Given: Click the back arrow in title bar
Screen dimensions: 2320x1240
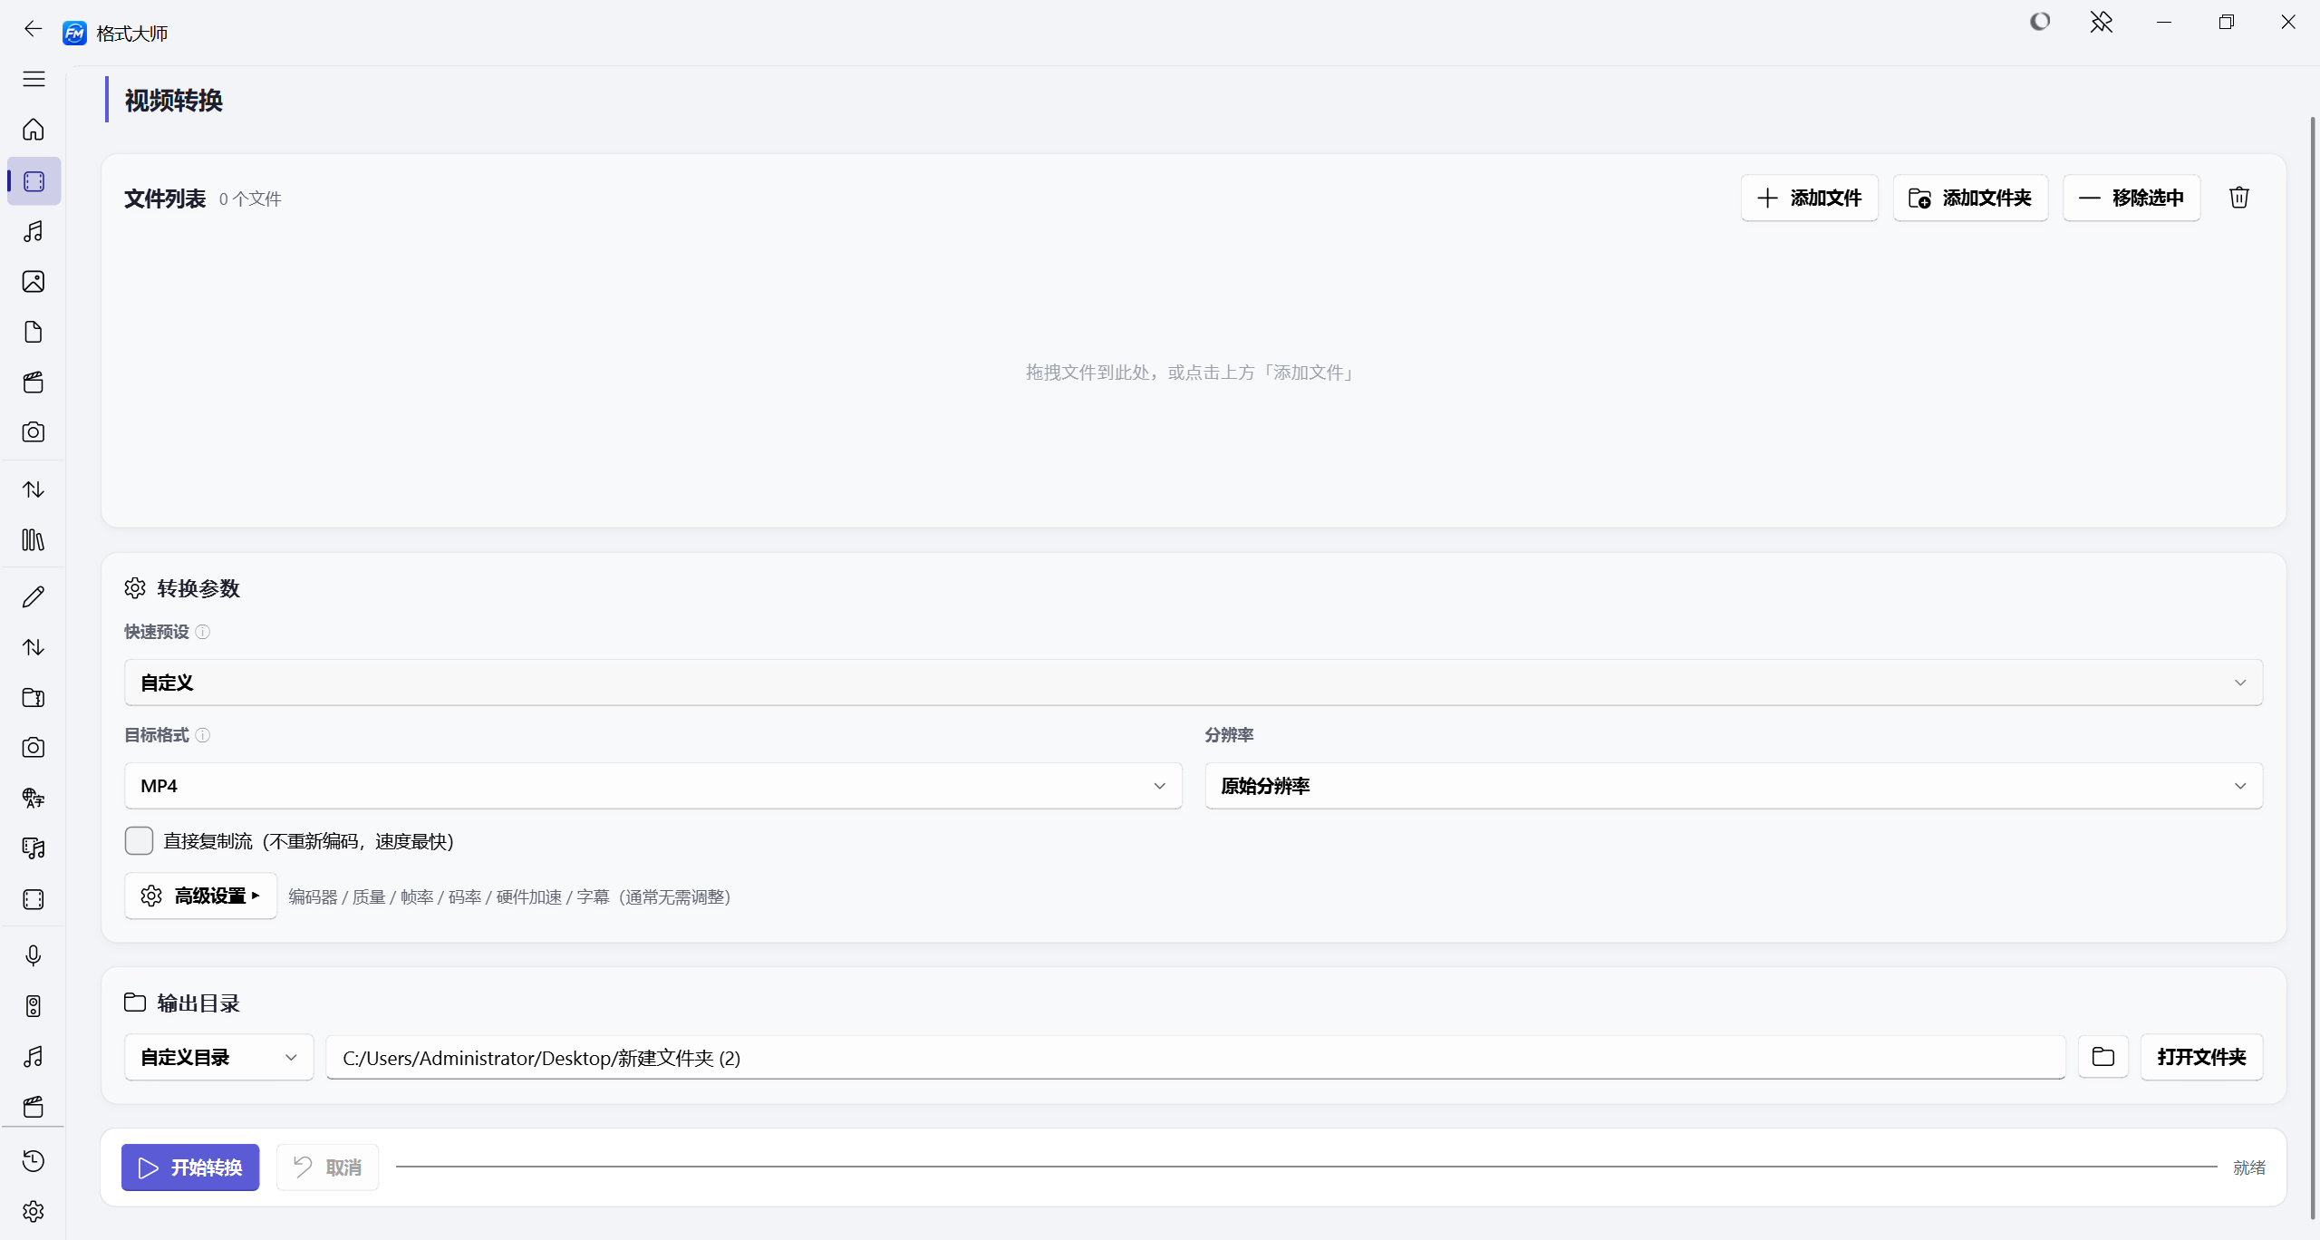Looking at the screenshot, I should [x=34, y=29].
